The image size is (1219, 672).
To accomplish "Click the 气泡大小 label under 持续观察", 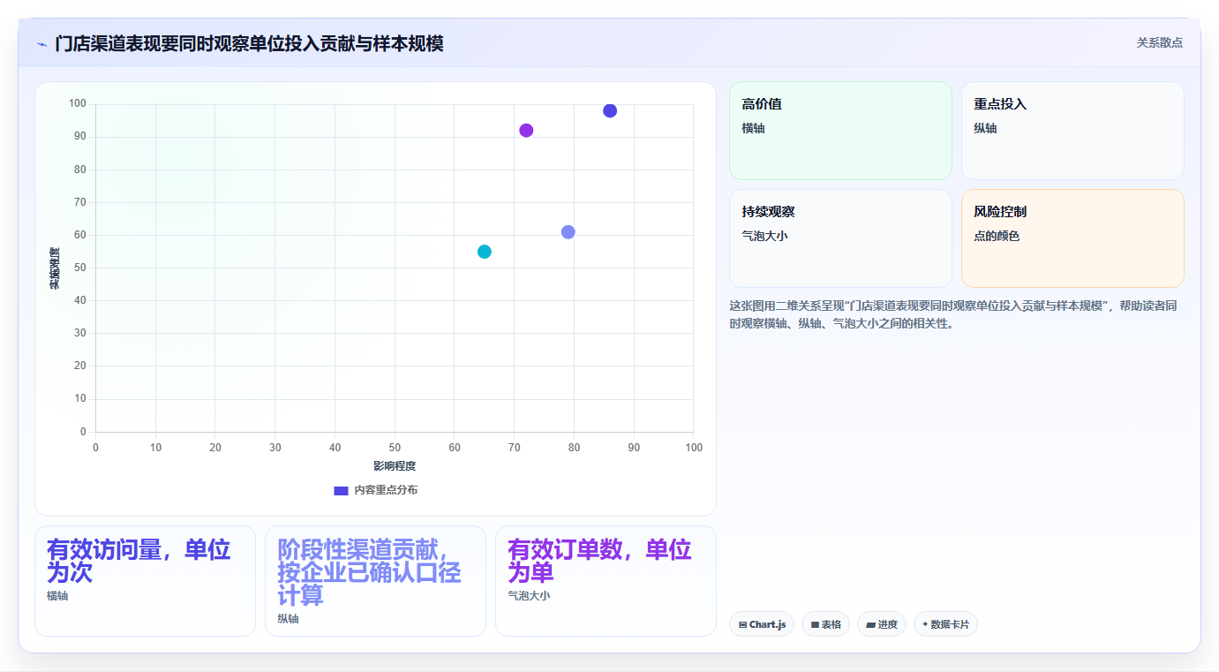I will click(x=764, y=236).
